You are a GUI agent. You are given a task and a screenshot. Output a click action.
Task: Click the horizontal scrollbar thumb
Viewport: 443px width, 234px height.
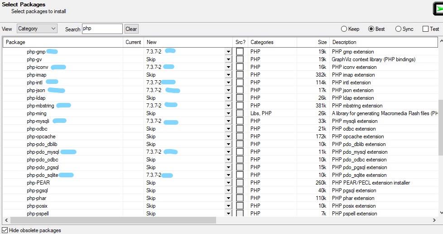(x=113, y=220)
